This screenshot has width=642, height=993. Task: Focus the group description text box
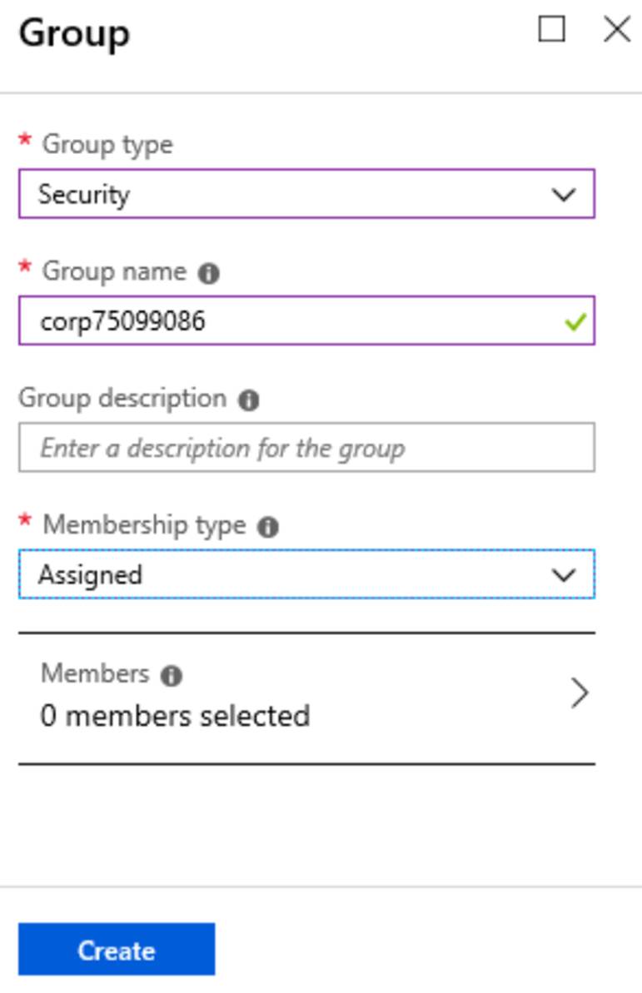(306, 447)
